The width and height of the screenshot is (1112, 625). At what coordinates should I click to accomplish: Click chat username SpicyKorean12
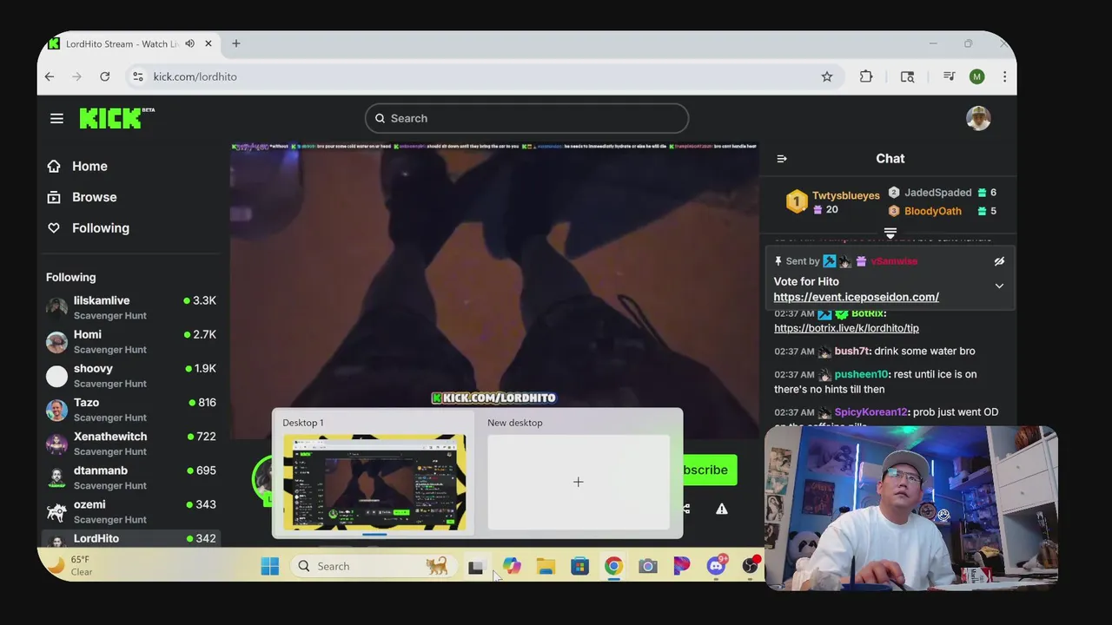(870, 412)
